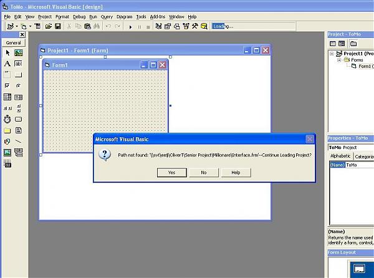The width and height of the screenshot is (374, 278).
Task: Click the Paste toolbar icon
Action: [x=87, y=26]
